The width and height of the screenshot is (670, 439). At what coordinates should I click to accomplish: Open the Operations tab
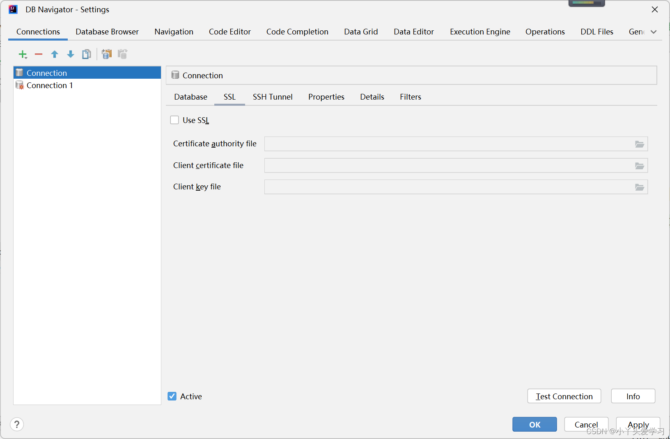coord(545,32)
